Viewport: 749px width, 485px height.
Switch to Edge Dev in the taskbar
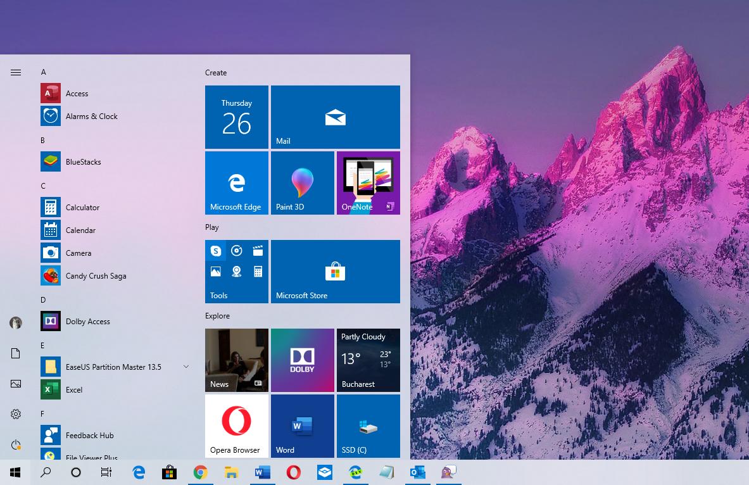[355, 472]
